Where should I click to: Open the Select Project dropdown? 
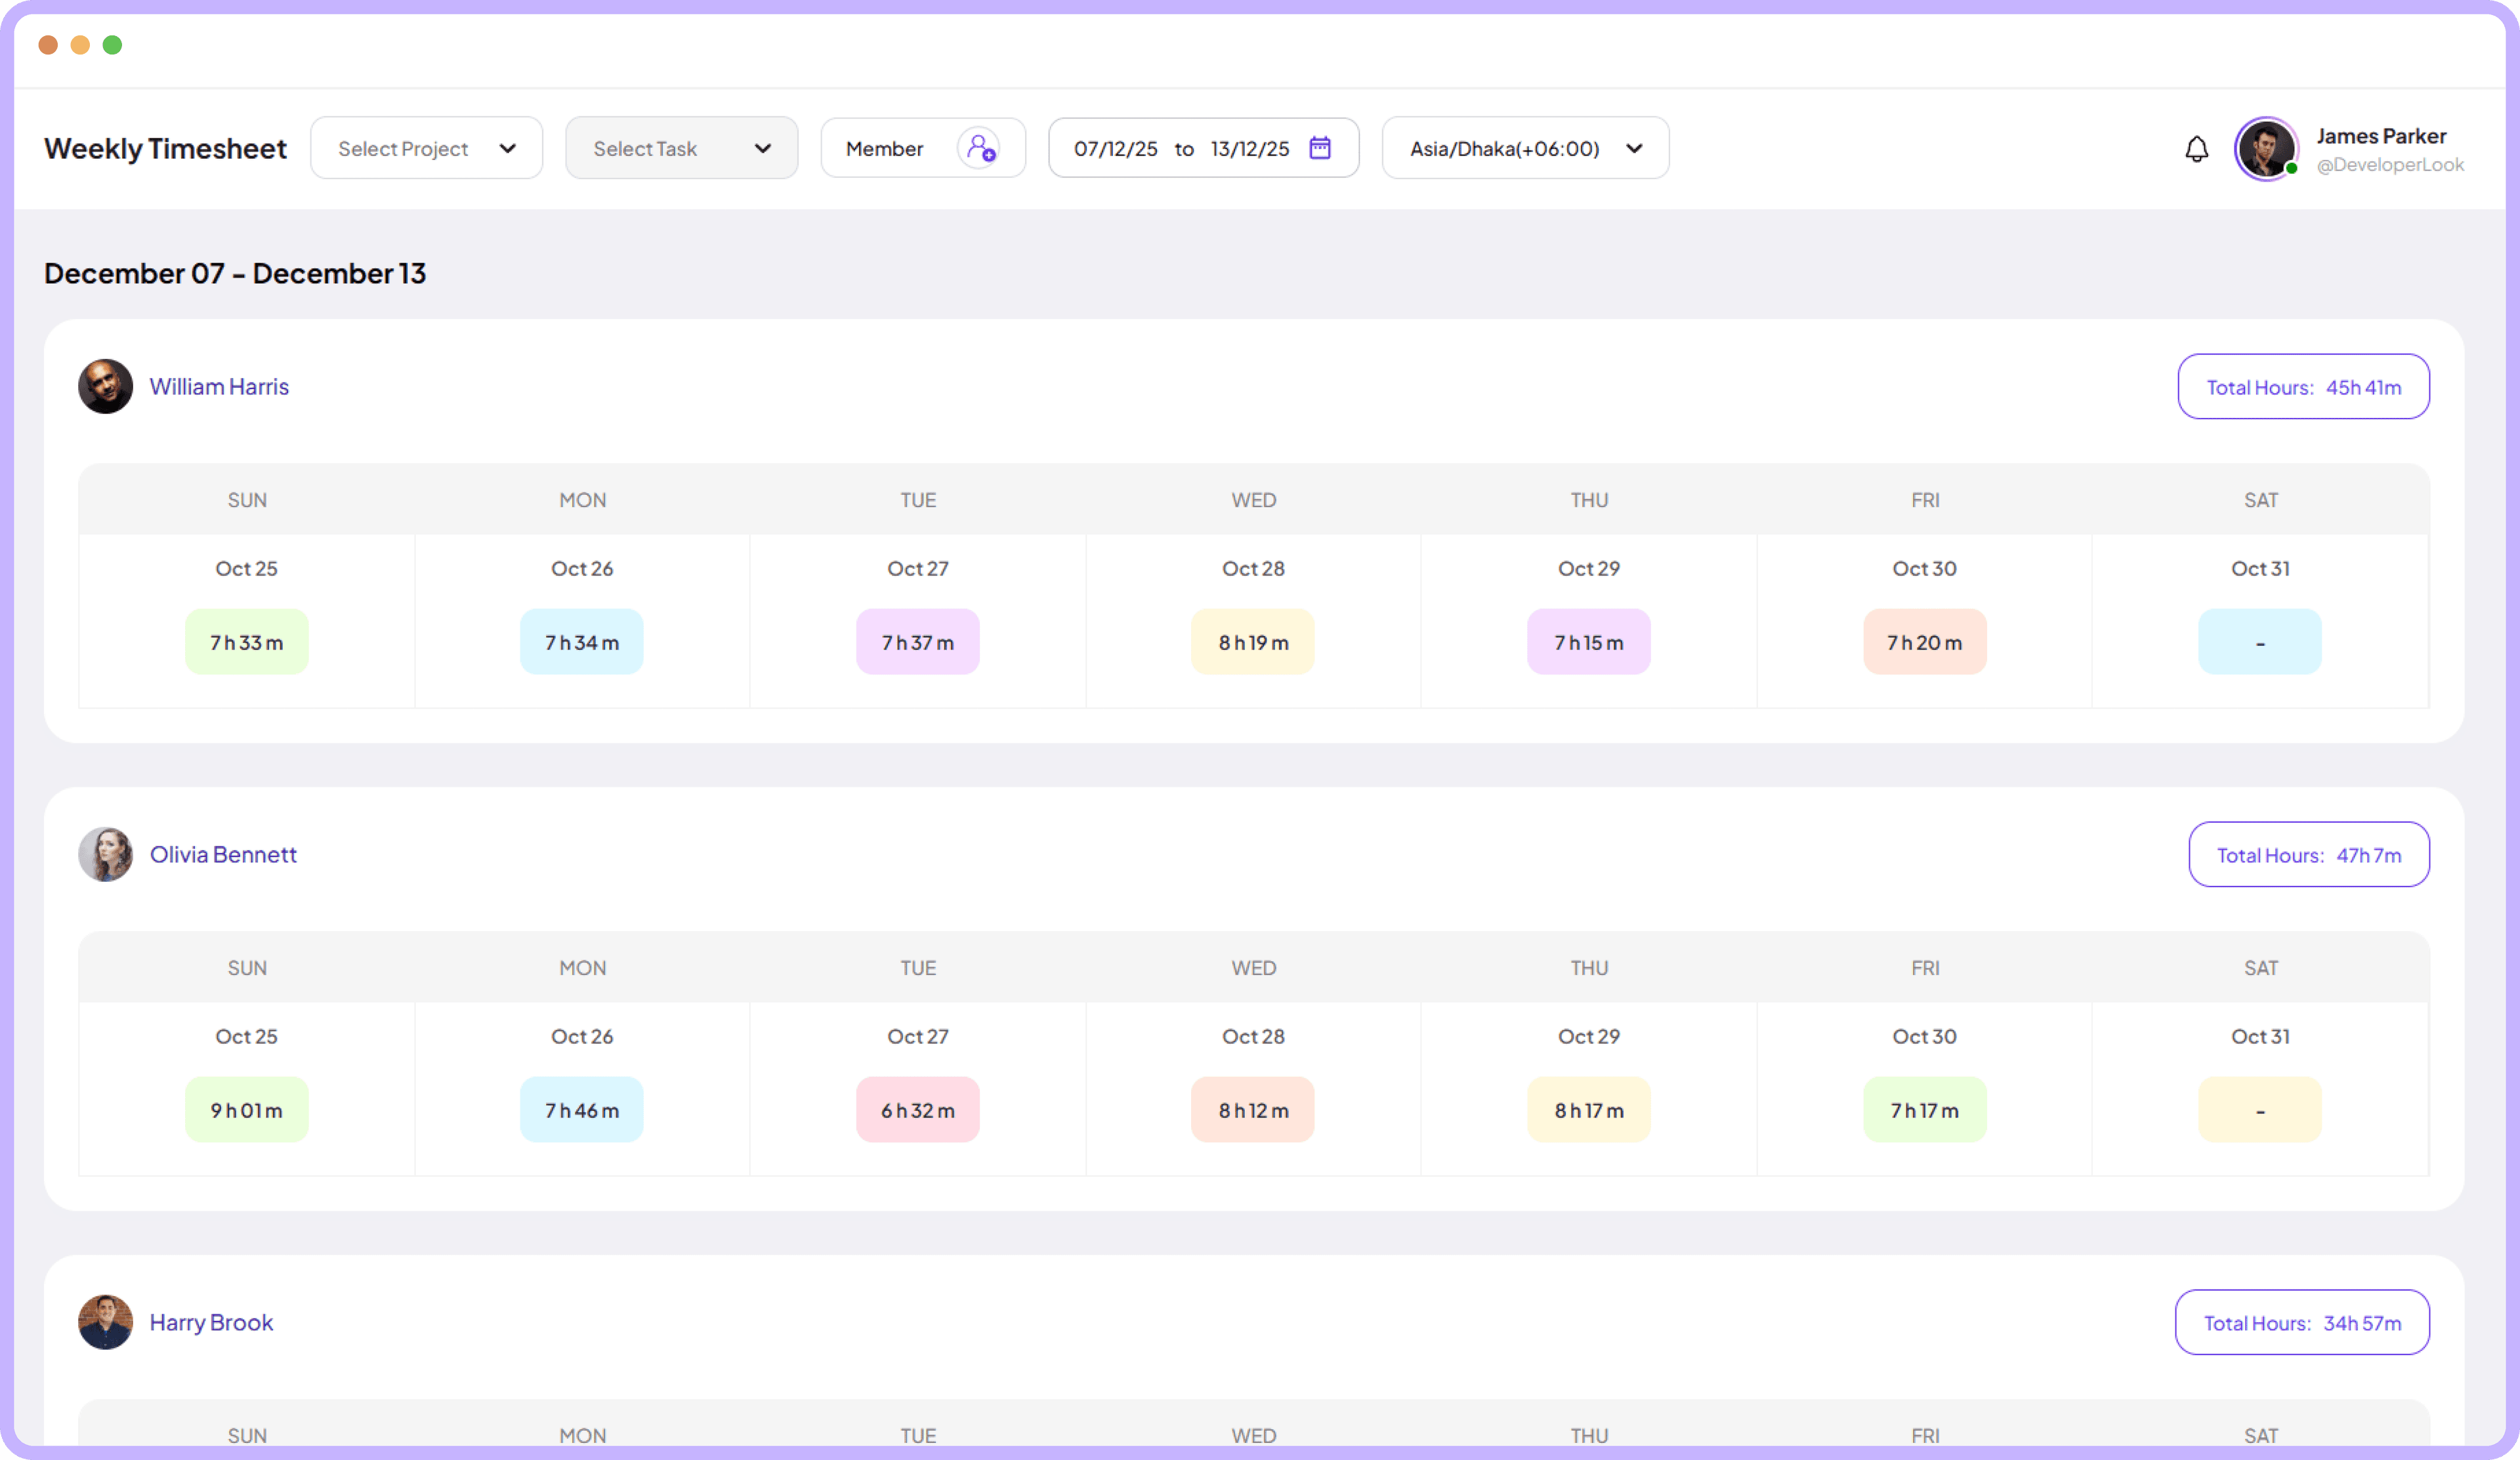point(426,147)
